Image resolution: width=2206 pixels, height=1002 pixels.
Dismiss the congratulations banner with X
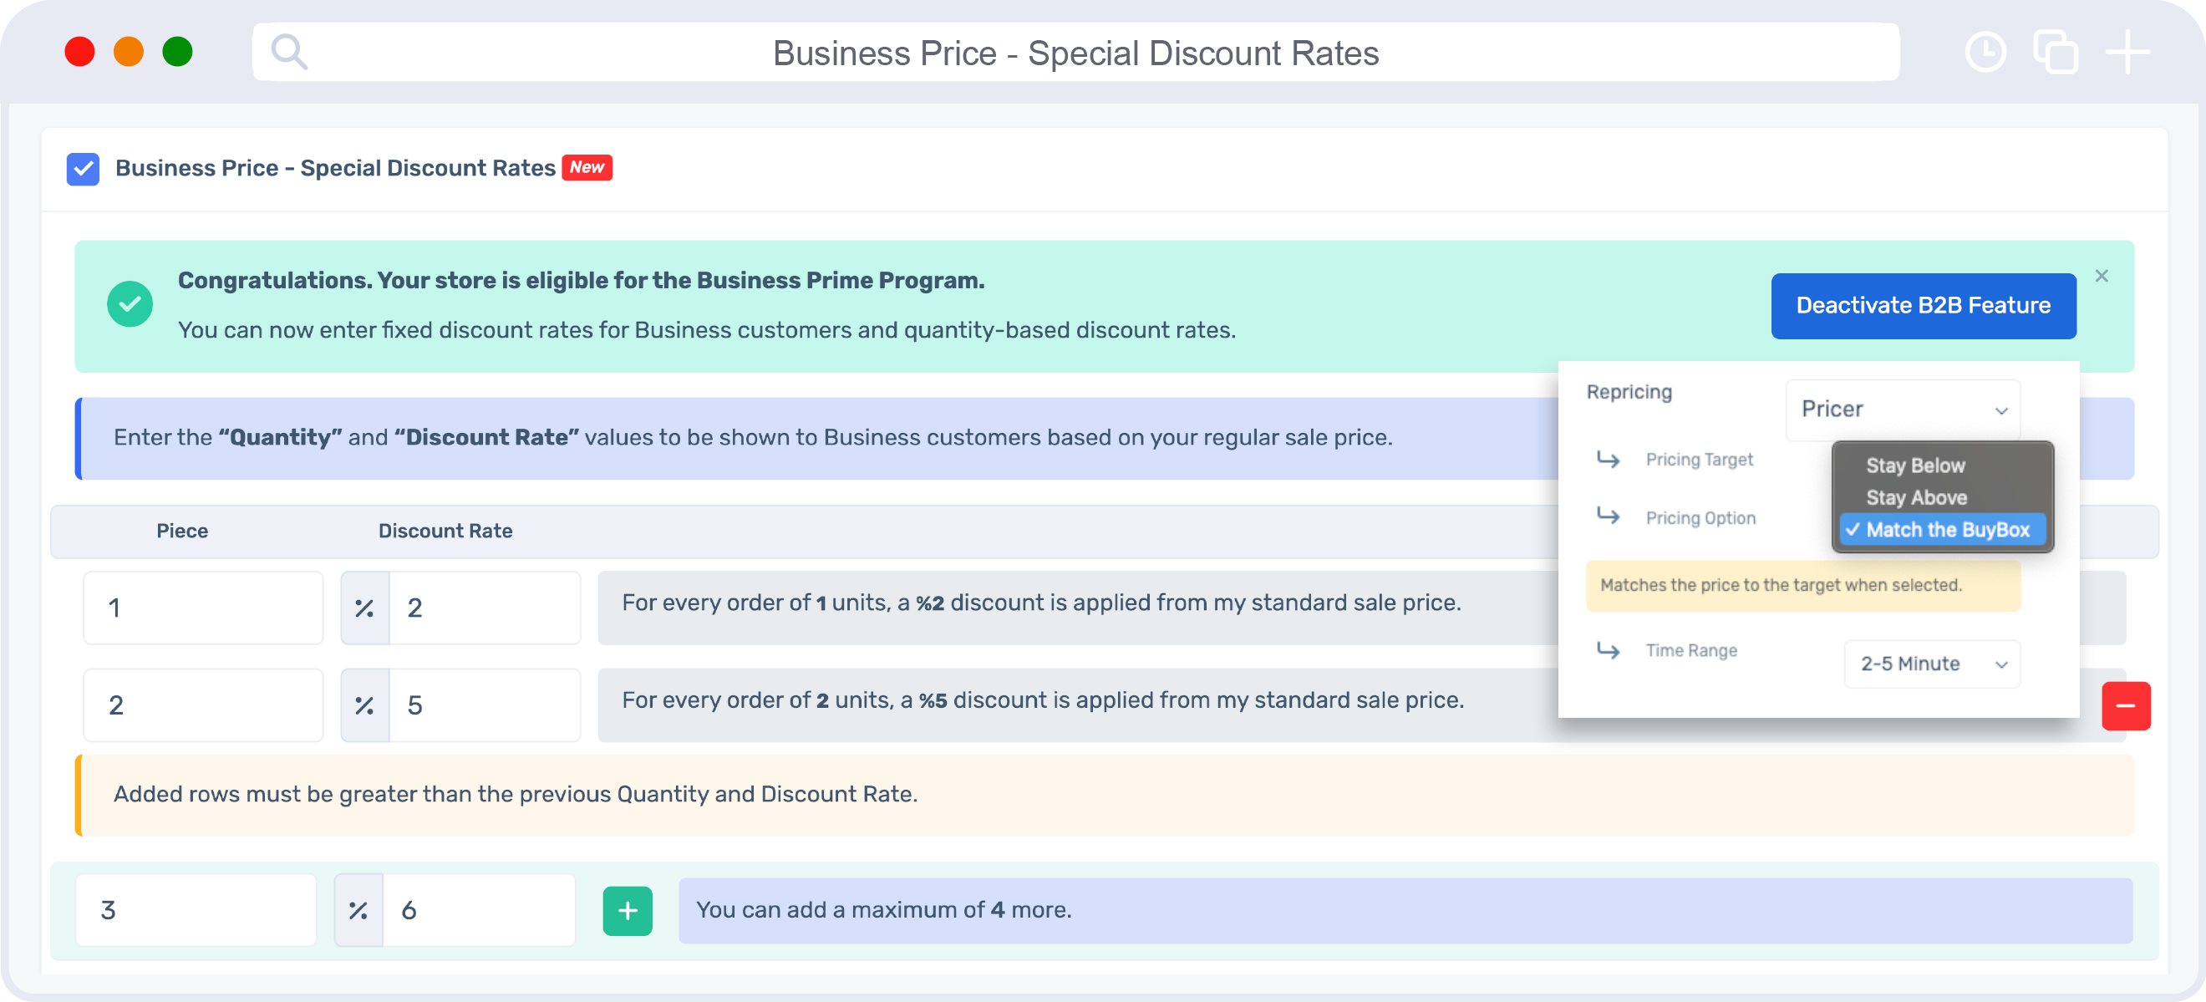point(2101,276)
